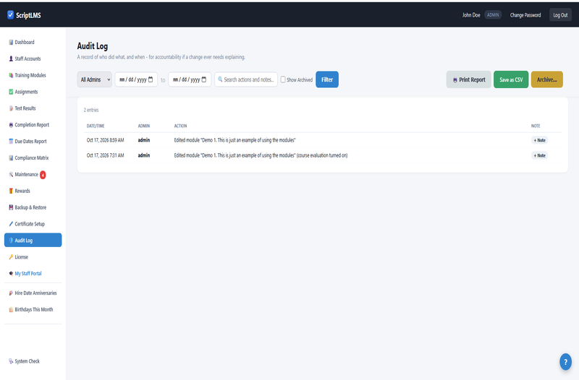
Task: Click the blue Filter button
Action: pyautogui.click(x=327, y=79)
